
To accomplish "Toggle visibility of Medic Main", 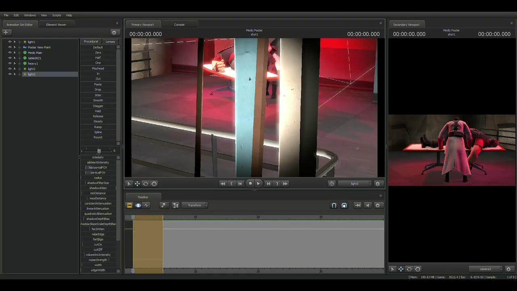I will [10, 53].
